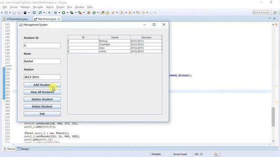Click the black-and-white circle toolbar icon

pos(25,13)
